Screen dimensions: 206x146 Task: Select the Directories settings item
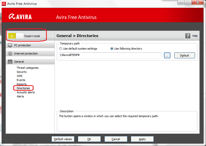(x=23, y=88)
